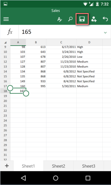Select date cell 3/24/2011
Viewport: 111px width, 185px height.
[x=61, y=52]
